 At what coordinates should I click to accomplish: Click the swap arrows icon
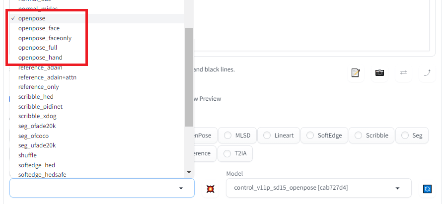(403, 73)
